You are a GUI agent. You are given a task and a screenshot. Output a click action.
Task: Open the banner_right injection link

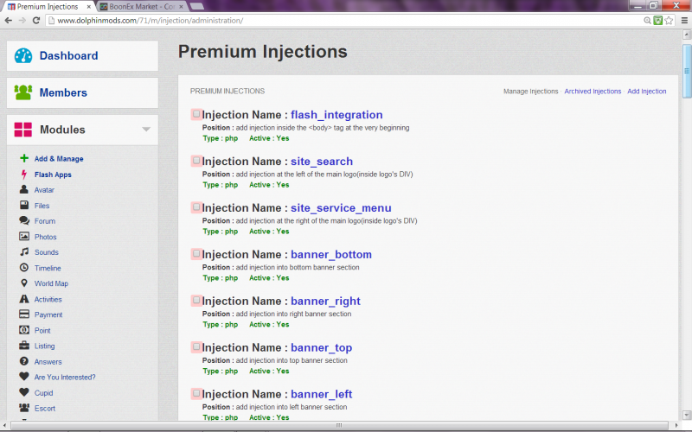pos(325,301)
